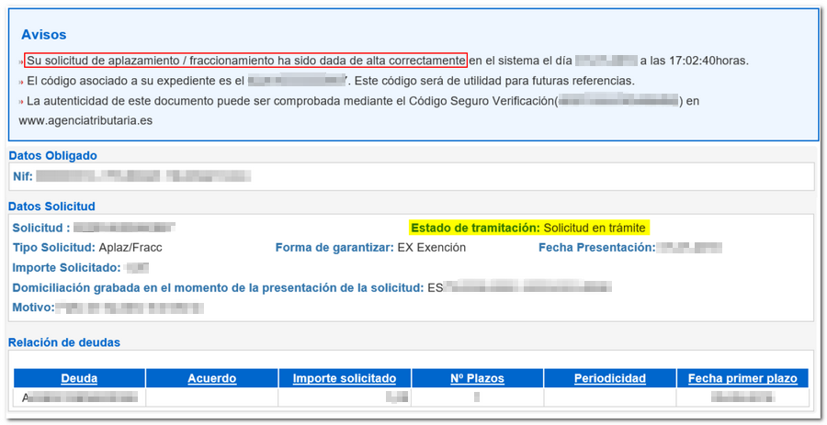The height and width of the screenshot is (425, 827).
Task: Sort by Fecha primer plazo header
Action: (742, 378)
